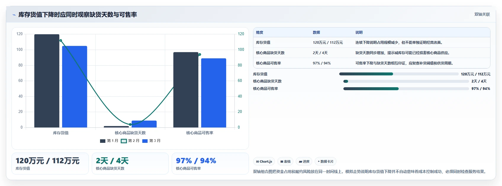Click the 核心商品可售率 progress bar

tap(406, 89)
